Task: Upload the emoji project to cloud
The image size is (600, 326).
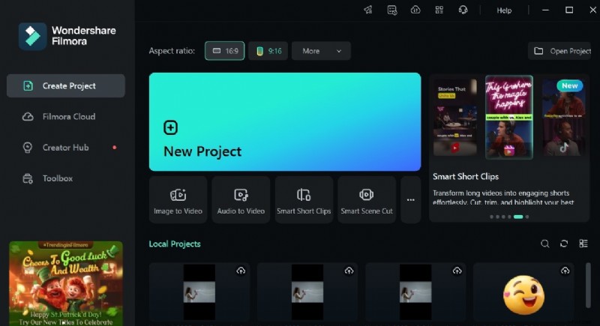Action: (565, 271)
